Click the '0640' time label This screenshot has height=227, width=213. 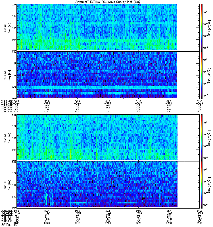77,223
